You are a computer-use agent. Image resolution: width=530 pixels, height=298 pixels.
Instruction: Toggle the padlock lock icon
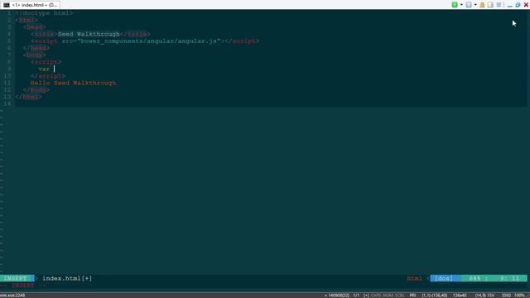pos(482,5)
